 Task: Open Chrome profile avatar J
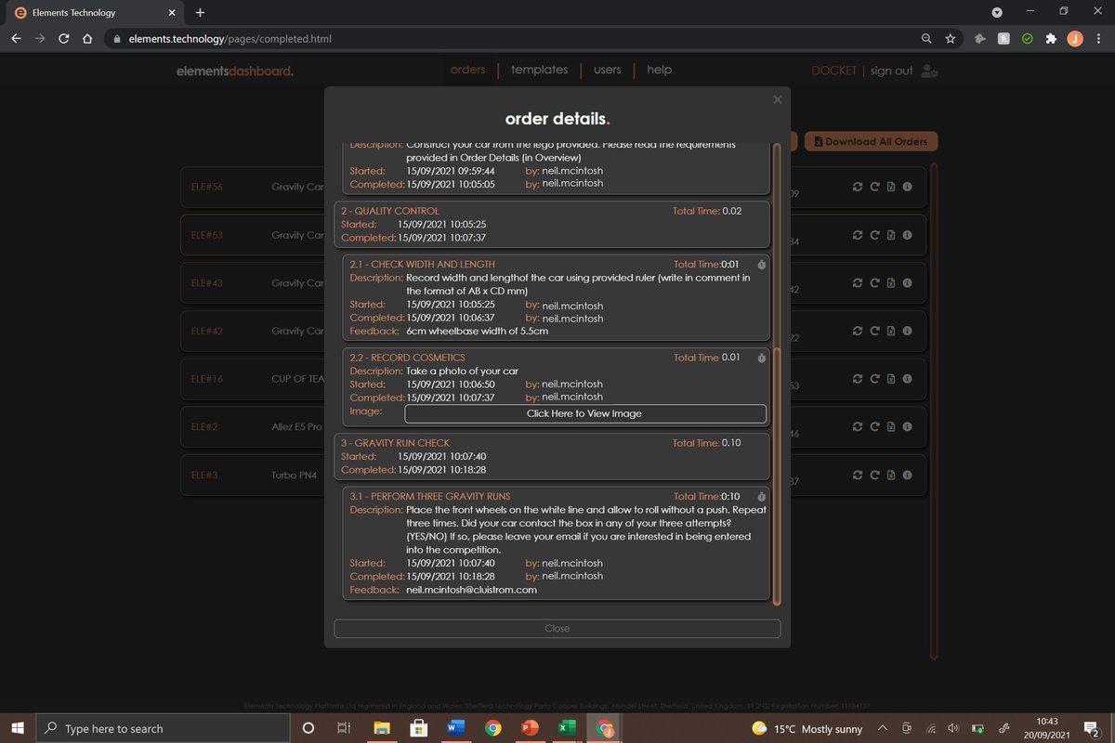(1075, 39)
